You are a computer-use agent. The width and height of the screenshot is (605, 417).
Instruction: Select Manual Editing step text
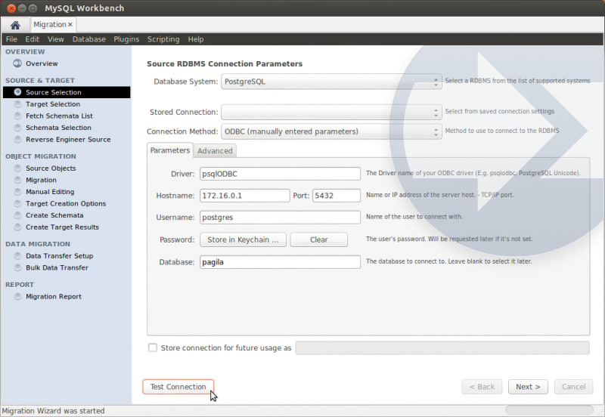coord(50,192)
